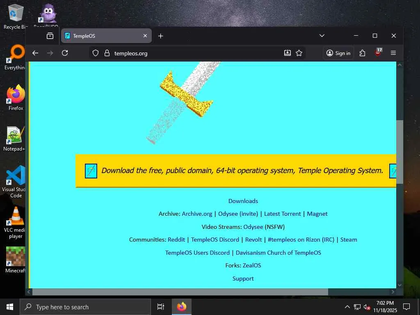Open the clock showing 7:02 PM

385,307
